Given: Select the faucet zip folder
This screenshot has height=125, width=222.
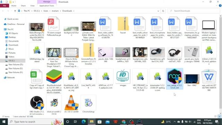Looking at the screenshot, I should [123, 25].
